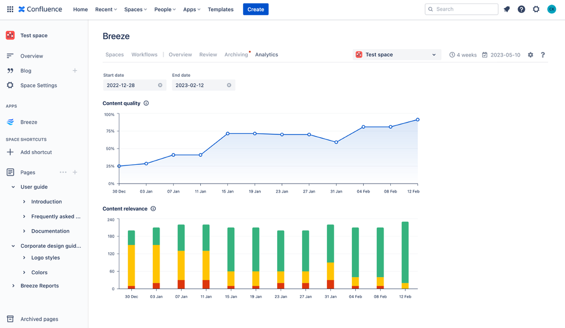
Task: Switch to the Workflows tab
Action: [x=145, y=55]
